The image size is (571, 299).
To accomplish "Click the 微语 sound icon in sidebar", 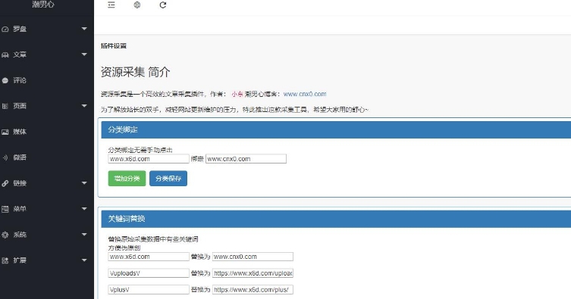I will coord(5,157).
